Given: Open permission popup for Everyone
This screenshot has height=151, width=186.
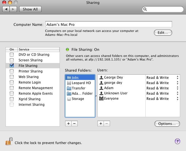Looking at the screenshot, I should 177,99.
